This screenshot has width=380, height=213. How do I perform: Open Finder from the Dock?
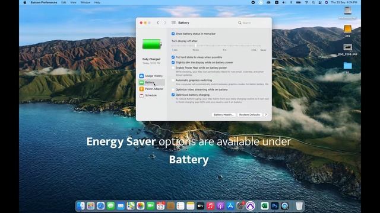(81, 206)
